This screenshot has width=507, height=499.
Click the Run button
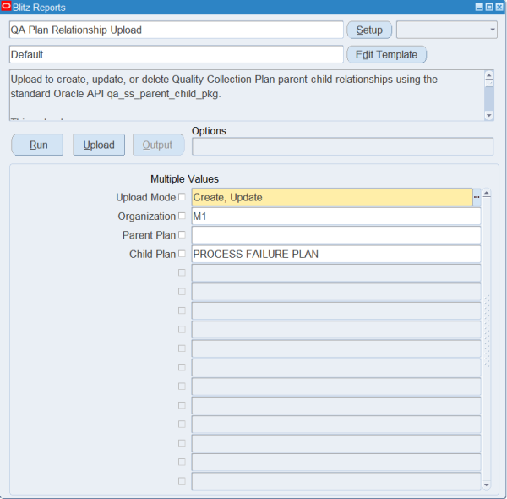(x=37, y=145)
